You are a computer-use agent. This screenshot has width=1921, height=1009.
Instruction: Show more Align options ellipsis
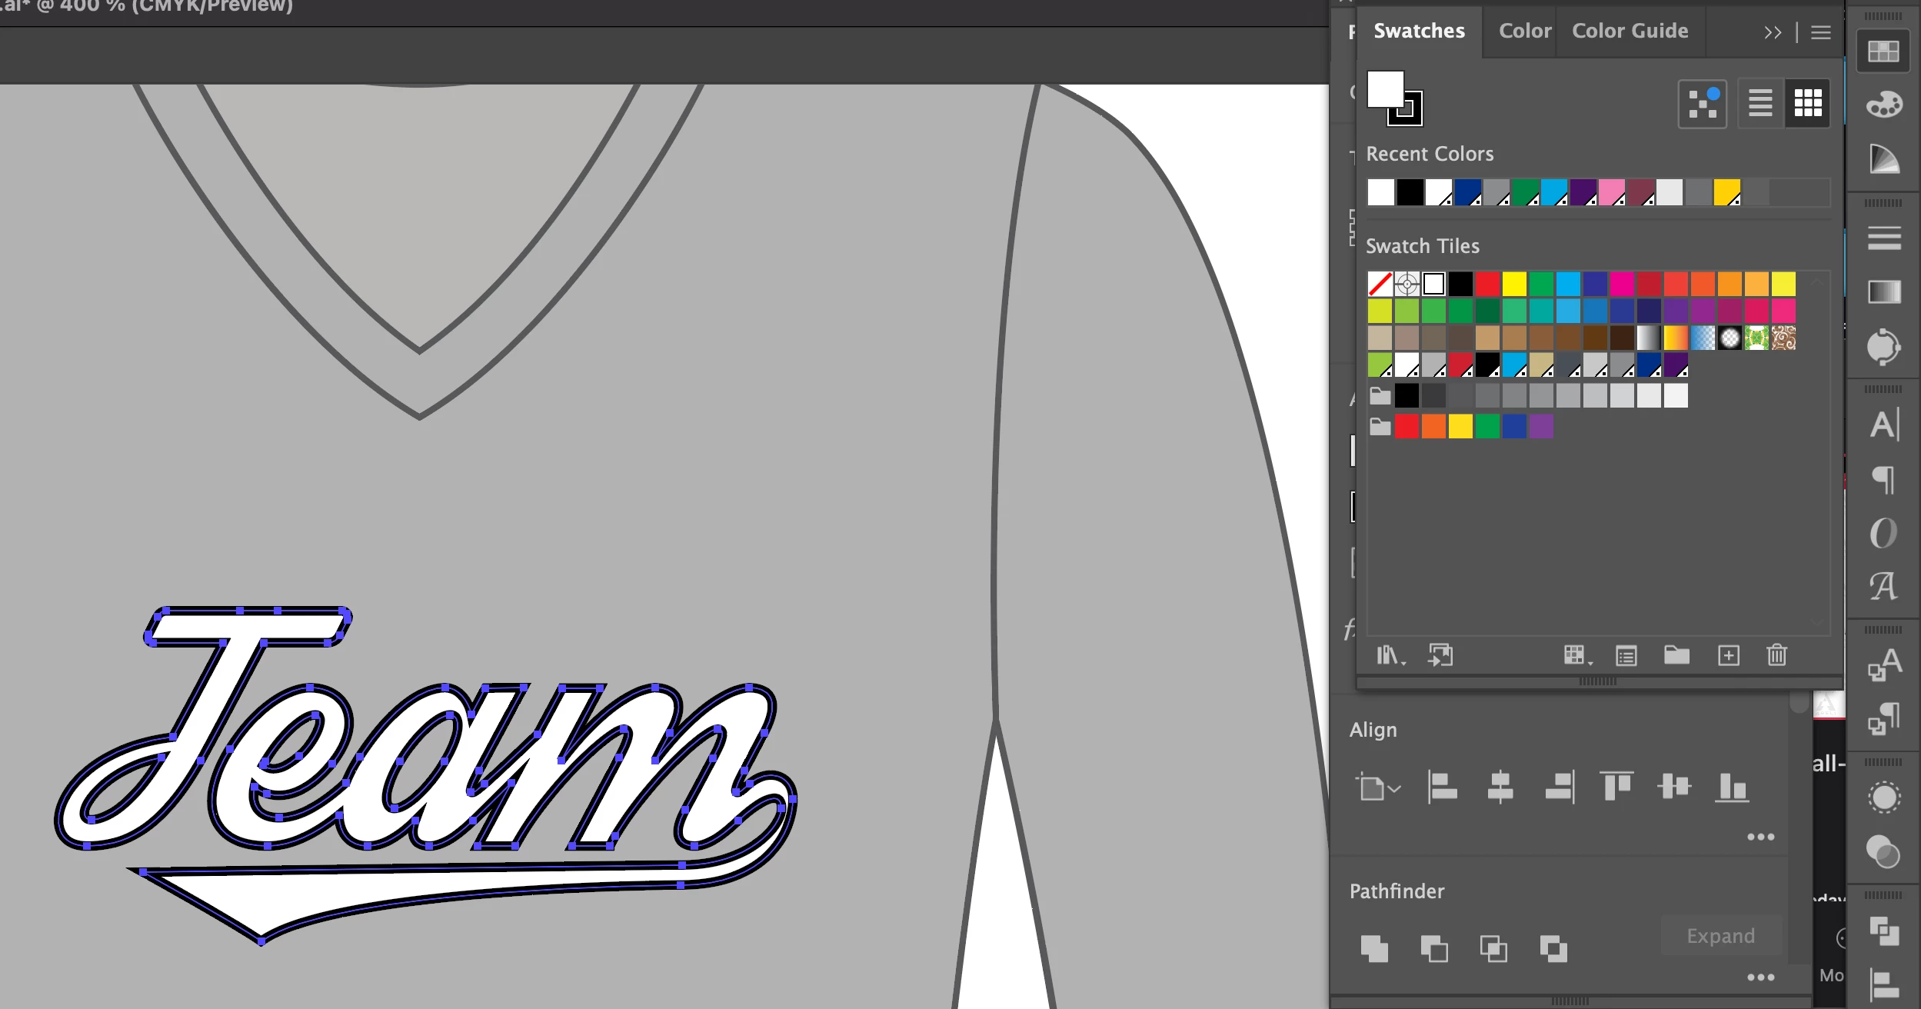click(1760, 837)
